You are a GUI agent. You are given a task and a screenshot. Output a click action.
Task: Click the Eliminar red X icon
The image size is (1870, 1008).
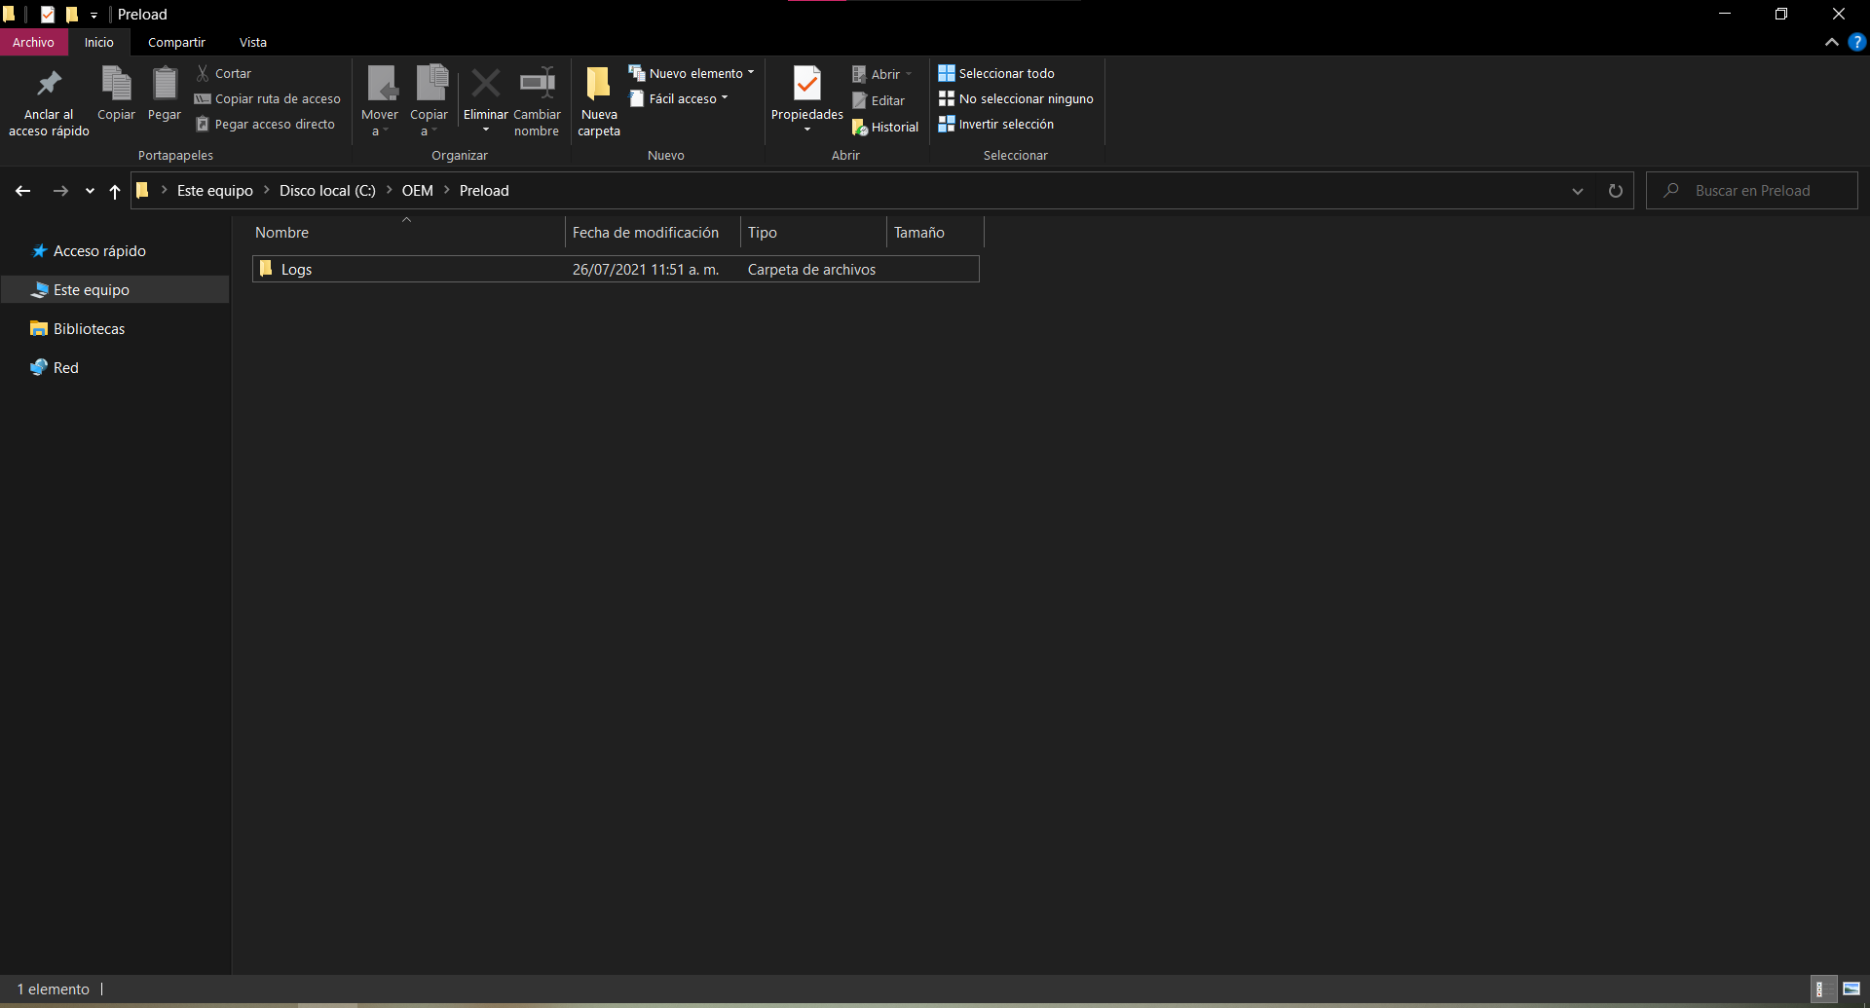[x=485, y=85]
